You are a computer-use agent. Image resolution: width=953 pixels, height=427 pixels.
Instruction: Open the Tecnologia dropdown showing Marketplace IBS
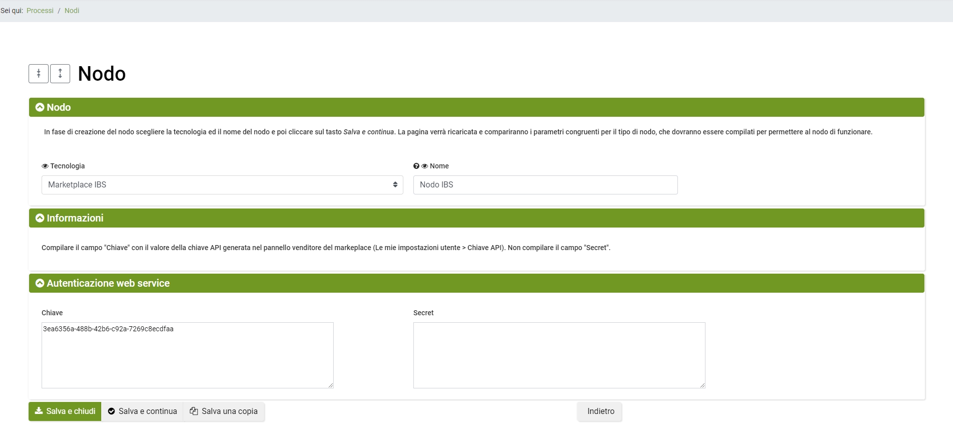tap(222, 185)
